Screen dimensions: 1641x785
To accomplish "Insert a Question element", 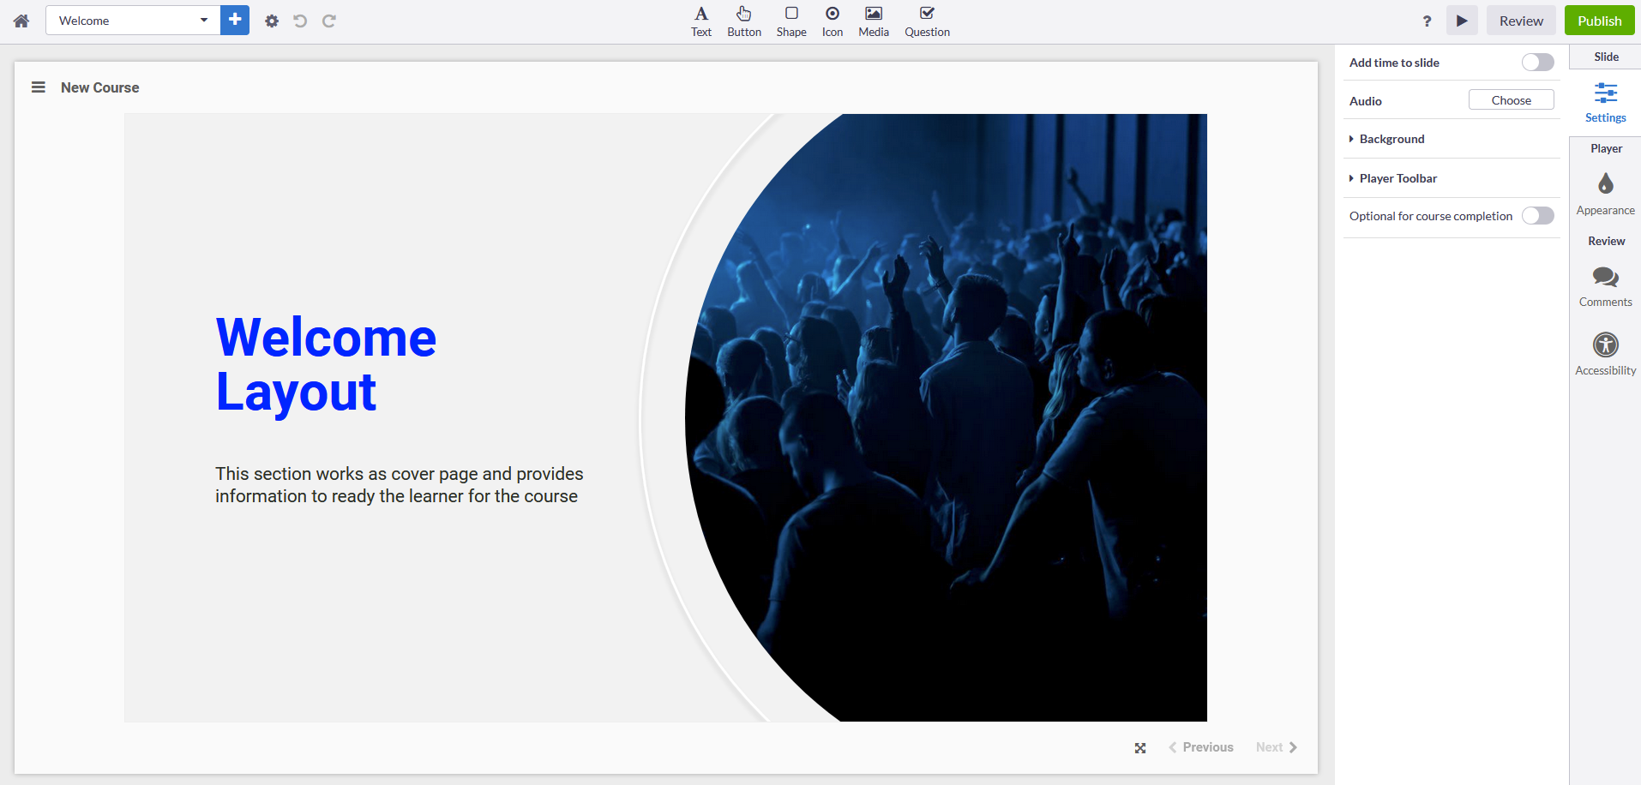I will coord(927,21).
